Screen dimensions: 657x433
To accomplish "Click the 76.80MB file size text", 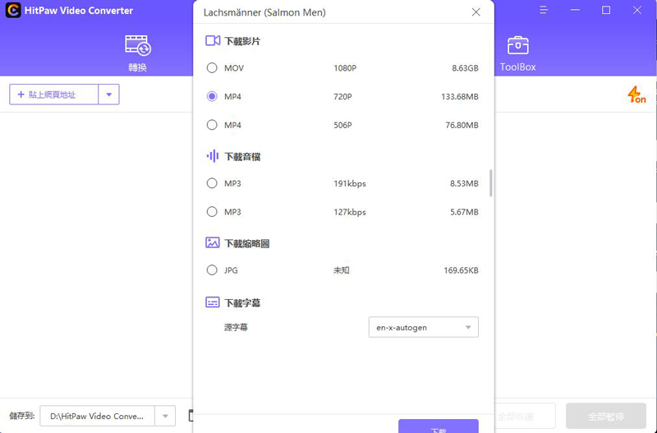I will [x=462, y=125].
